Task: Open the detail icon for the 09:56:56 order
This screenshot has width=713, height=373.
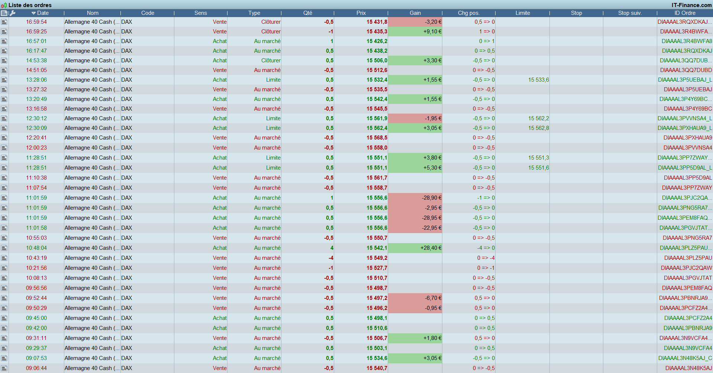Action: click(x=4, y=288)
